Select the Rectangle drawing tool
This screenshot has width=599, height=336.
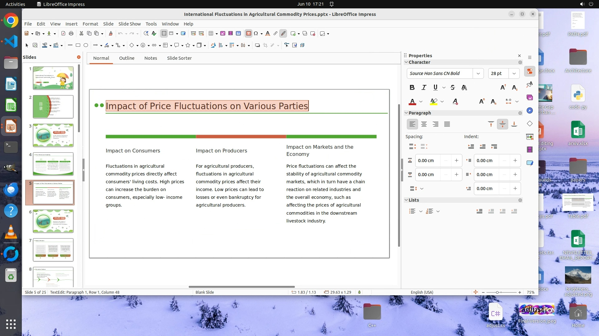point(78,45)
